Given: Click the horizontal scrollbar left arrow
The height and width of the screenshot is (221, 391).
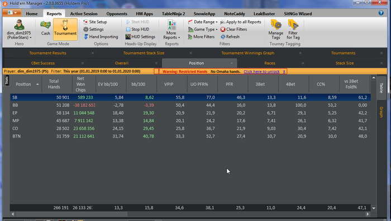Looking at the screenshot, I should [13, 214].
